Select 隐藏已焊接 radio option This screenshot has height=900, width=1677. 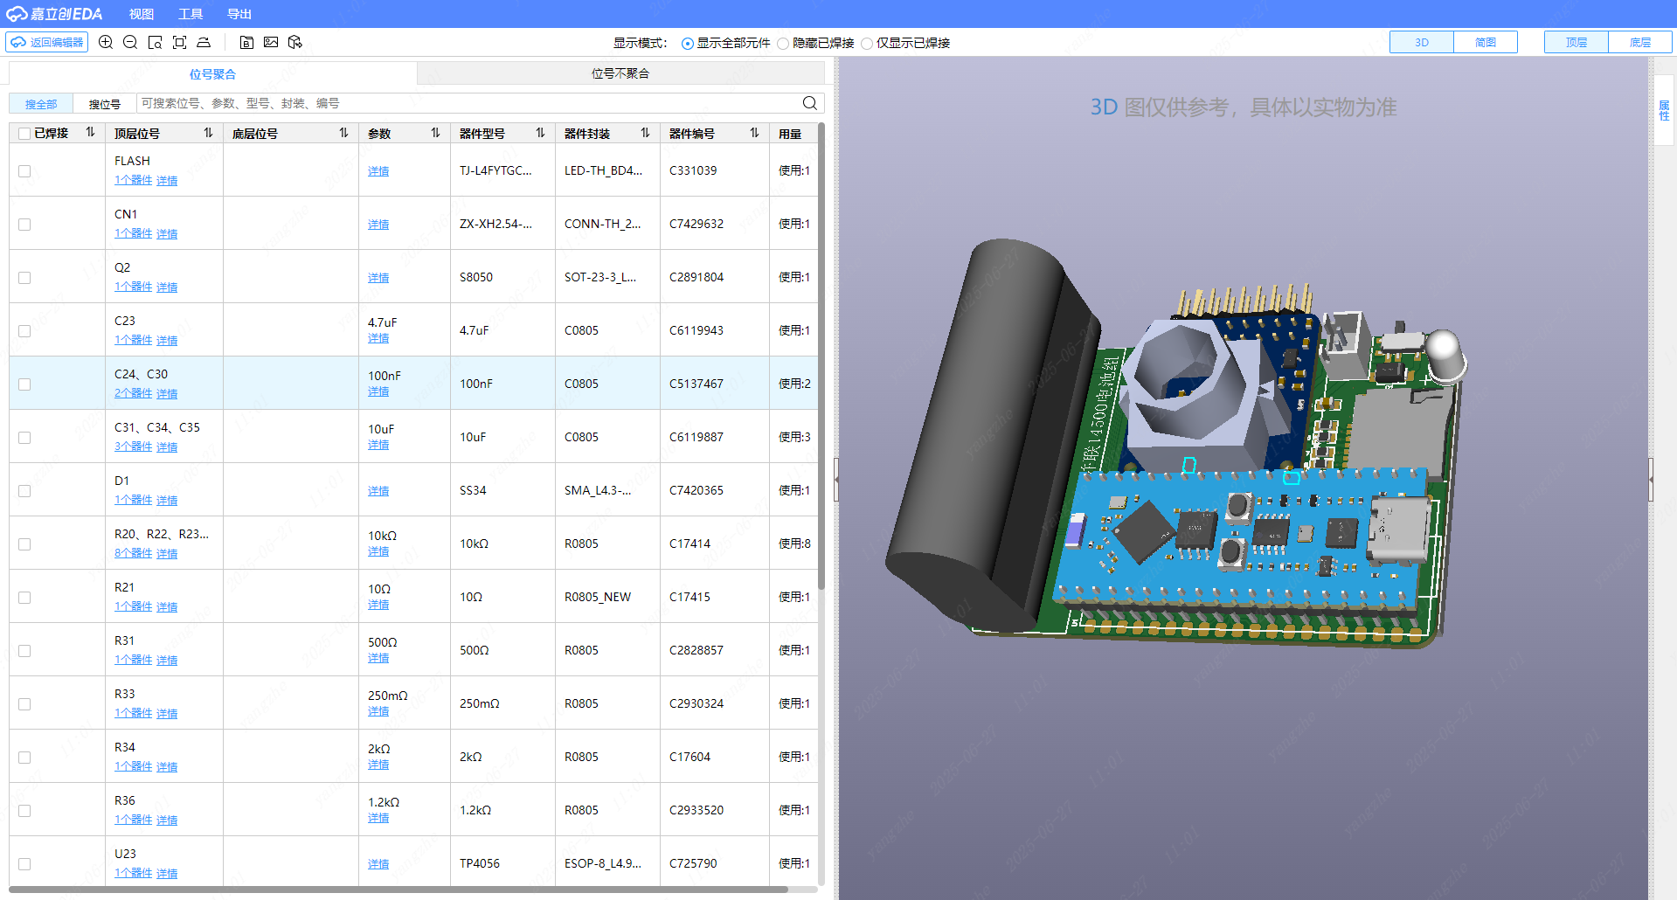tap(783, 44)
